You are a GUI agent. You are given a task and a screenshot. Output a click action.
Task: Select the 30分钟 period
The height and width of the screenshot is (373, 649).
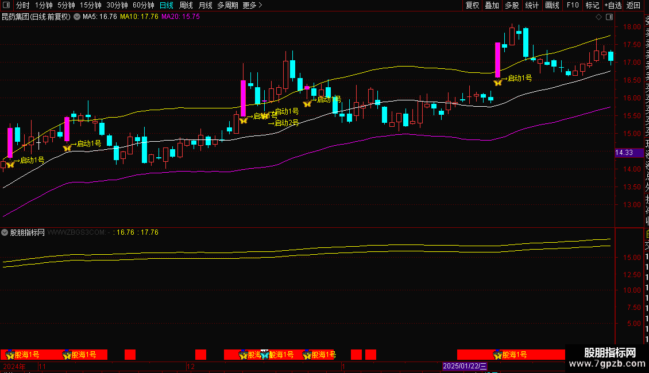point(117,5)
